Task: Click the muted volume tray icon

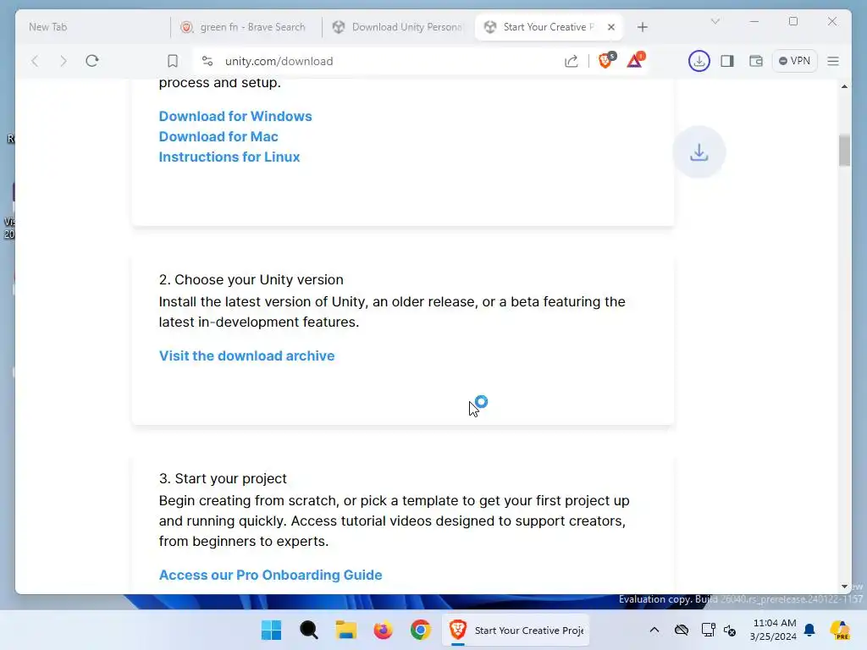Action: (x=730, y=630)
